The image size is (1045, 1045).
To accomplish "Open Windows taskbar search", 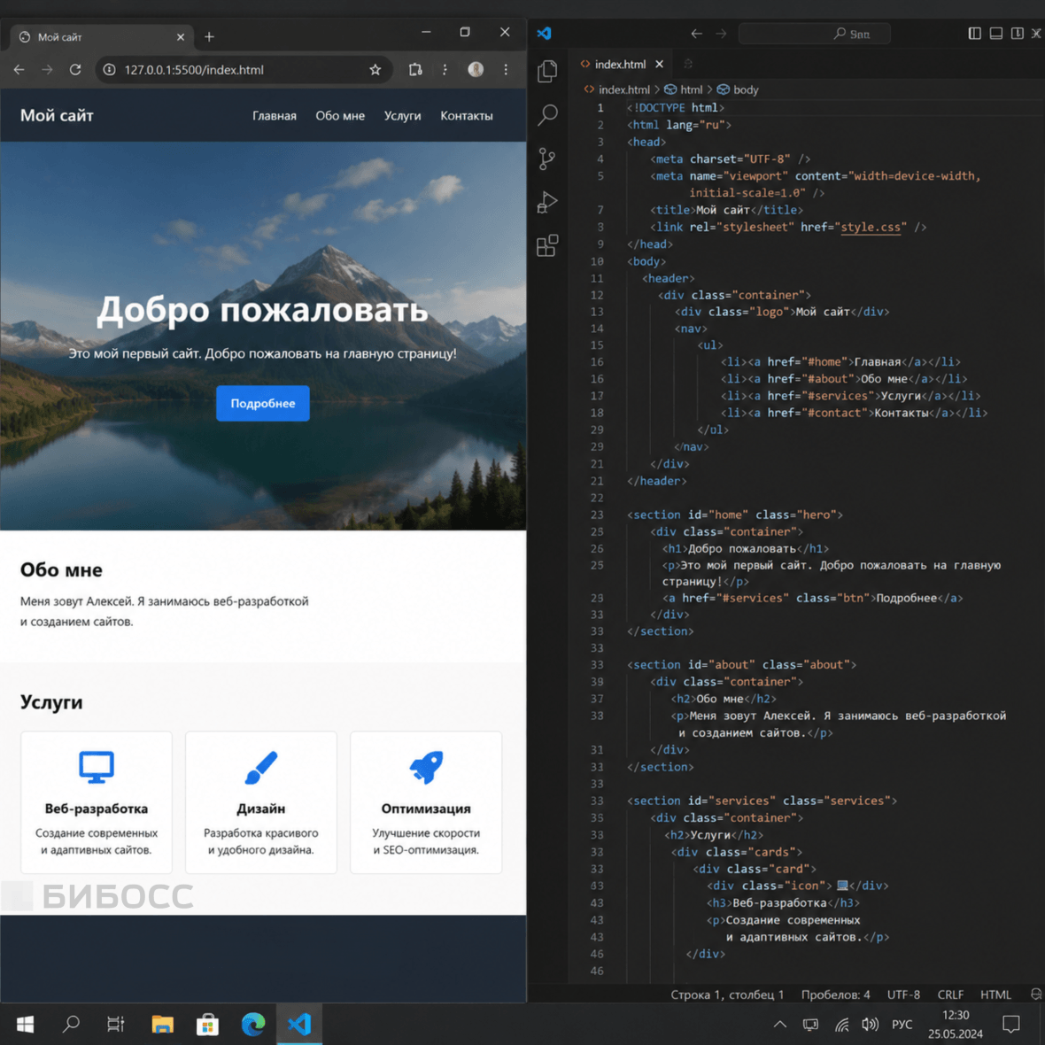I will pyautogui.click(x=71, y=1024).
